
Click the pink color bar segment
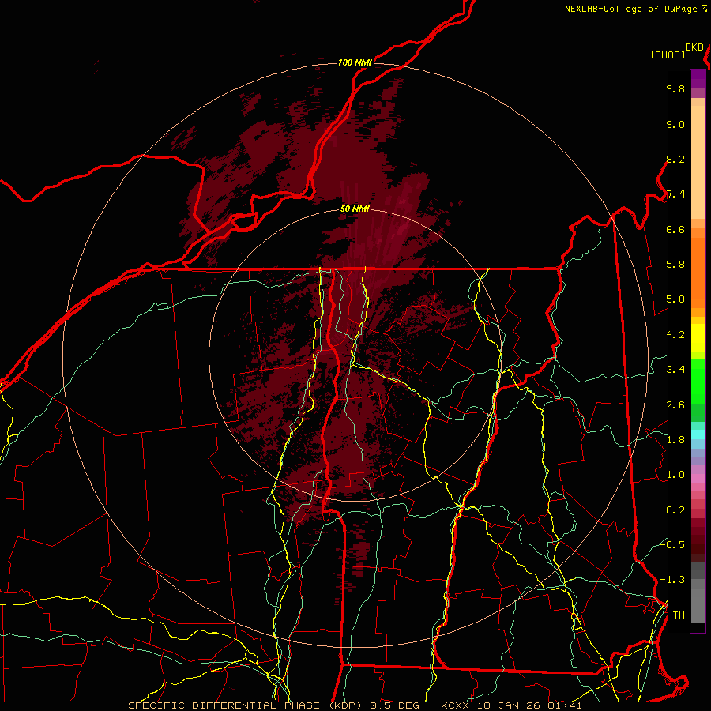(x=698, y=479)
